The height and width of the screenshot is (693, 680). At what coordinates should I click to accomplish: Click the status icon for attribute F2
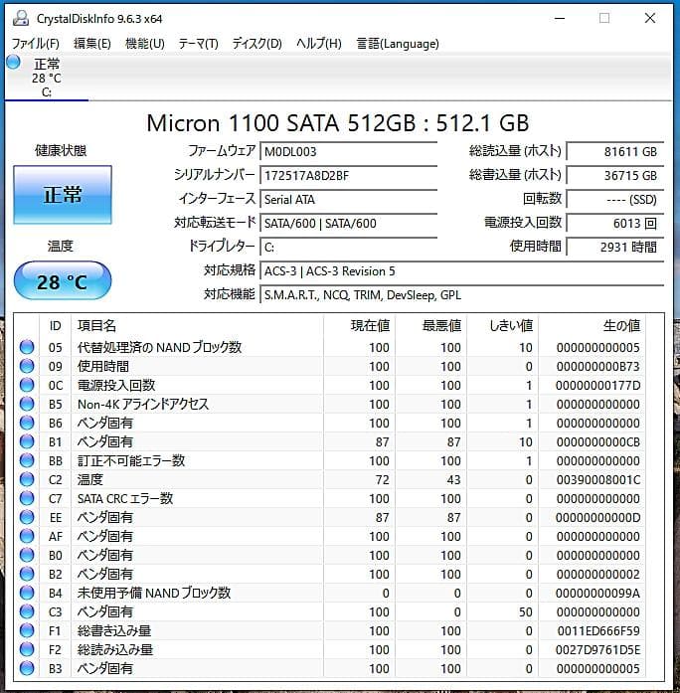coord(27,649)
